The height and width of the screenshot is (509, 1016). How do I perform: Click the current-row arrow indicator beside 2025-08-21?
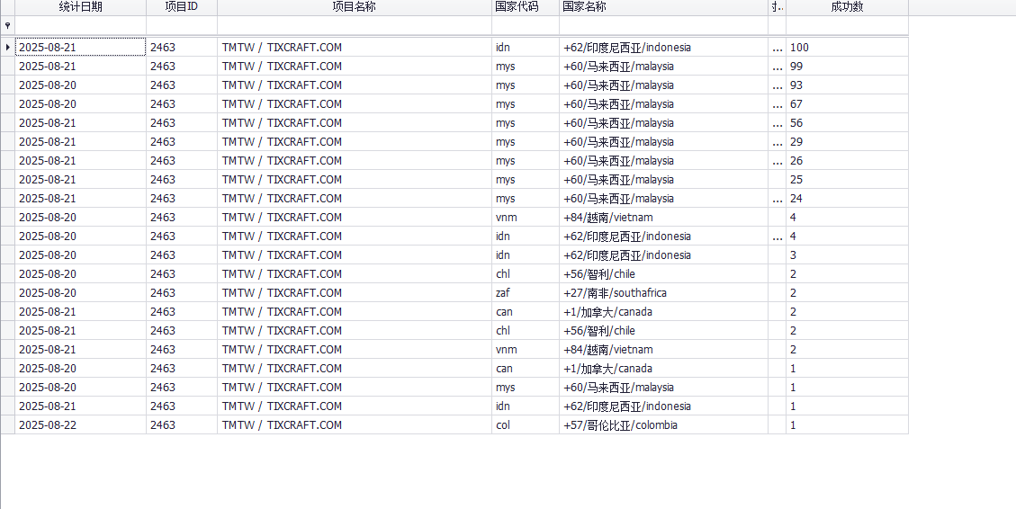pos(7,48)
